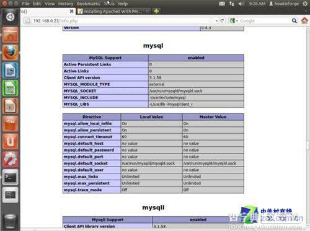The width and height of the screenshot is (310, 231).
Task: Select the MYSQL_MODULE_TYPE row label
Action: (x=87, y=84)
